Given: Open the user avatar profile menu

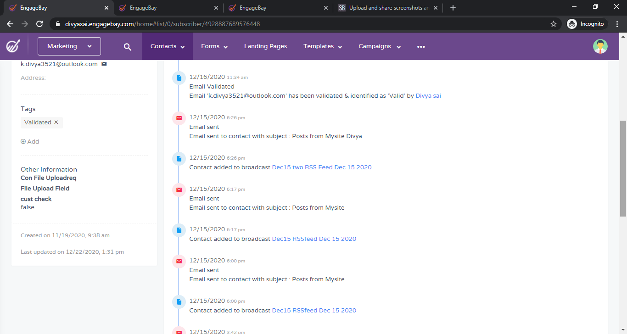Looking at the screenshot, I should (600, 46).
